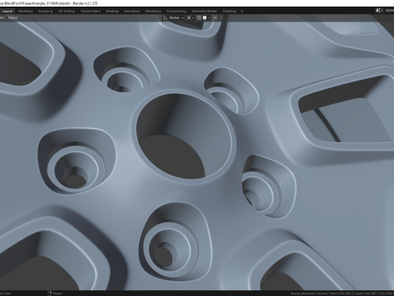This screenshot has height=296, width=394.
Task: Click 'Scene_elements' collection name in status bar
Action: coord(303,294)
